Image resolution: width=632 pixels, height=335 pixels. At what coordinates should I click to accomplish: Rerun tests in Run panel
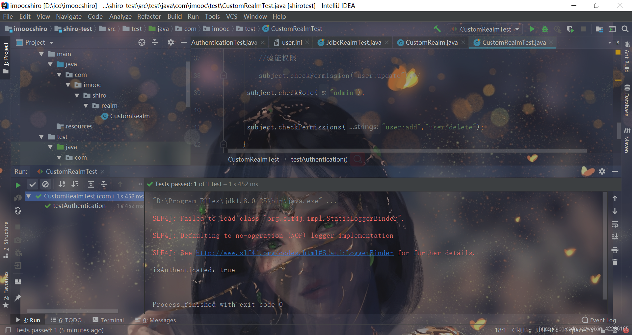[18, 185]
